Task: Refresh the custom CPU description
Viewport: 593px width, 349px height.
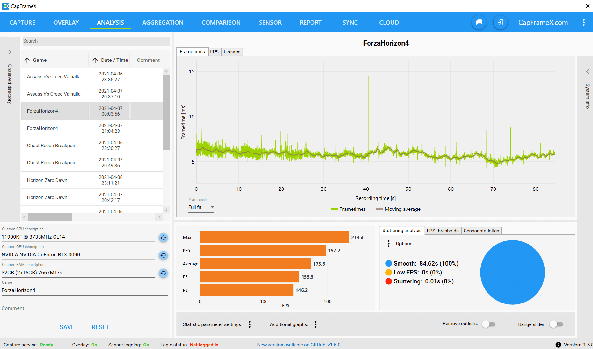Action: [x=163, y=238]
